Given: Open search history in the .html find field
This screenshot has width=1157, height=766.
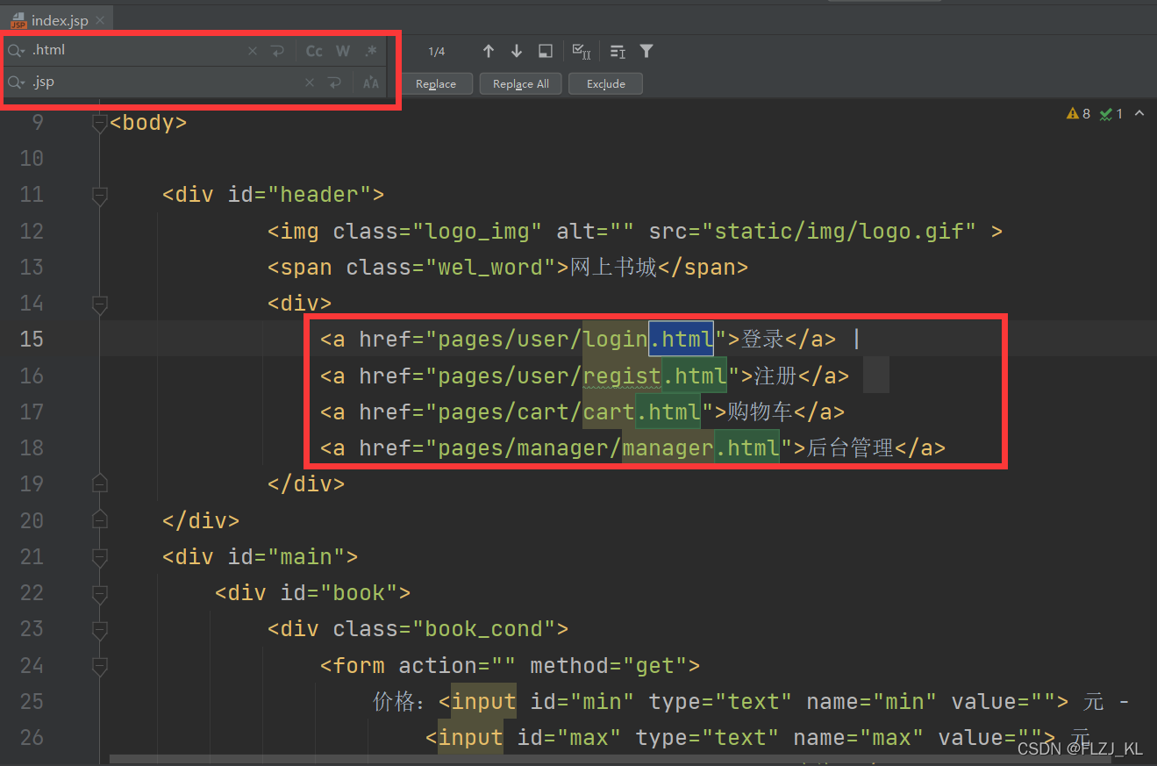Looking at the screenshot, I should (x=16, y=51).
